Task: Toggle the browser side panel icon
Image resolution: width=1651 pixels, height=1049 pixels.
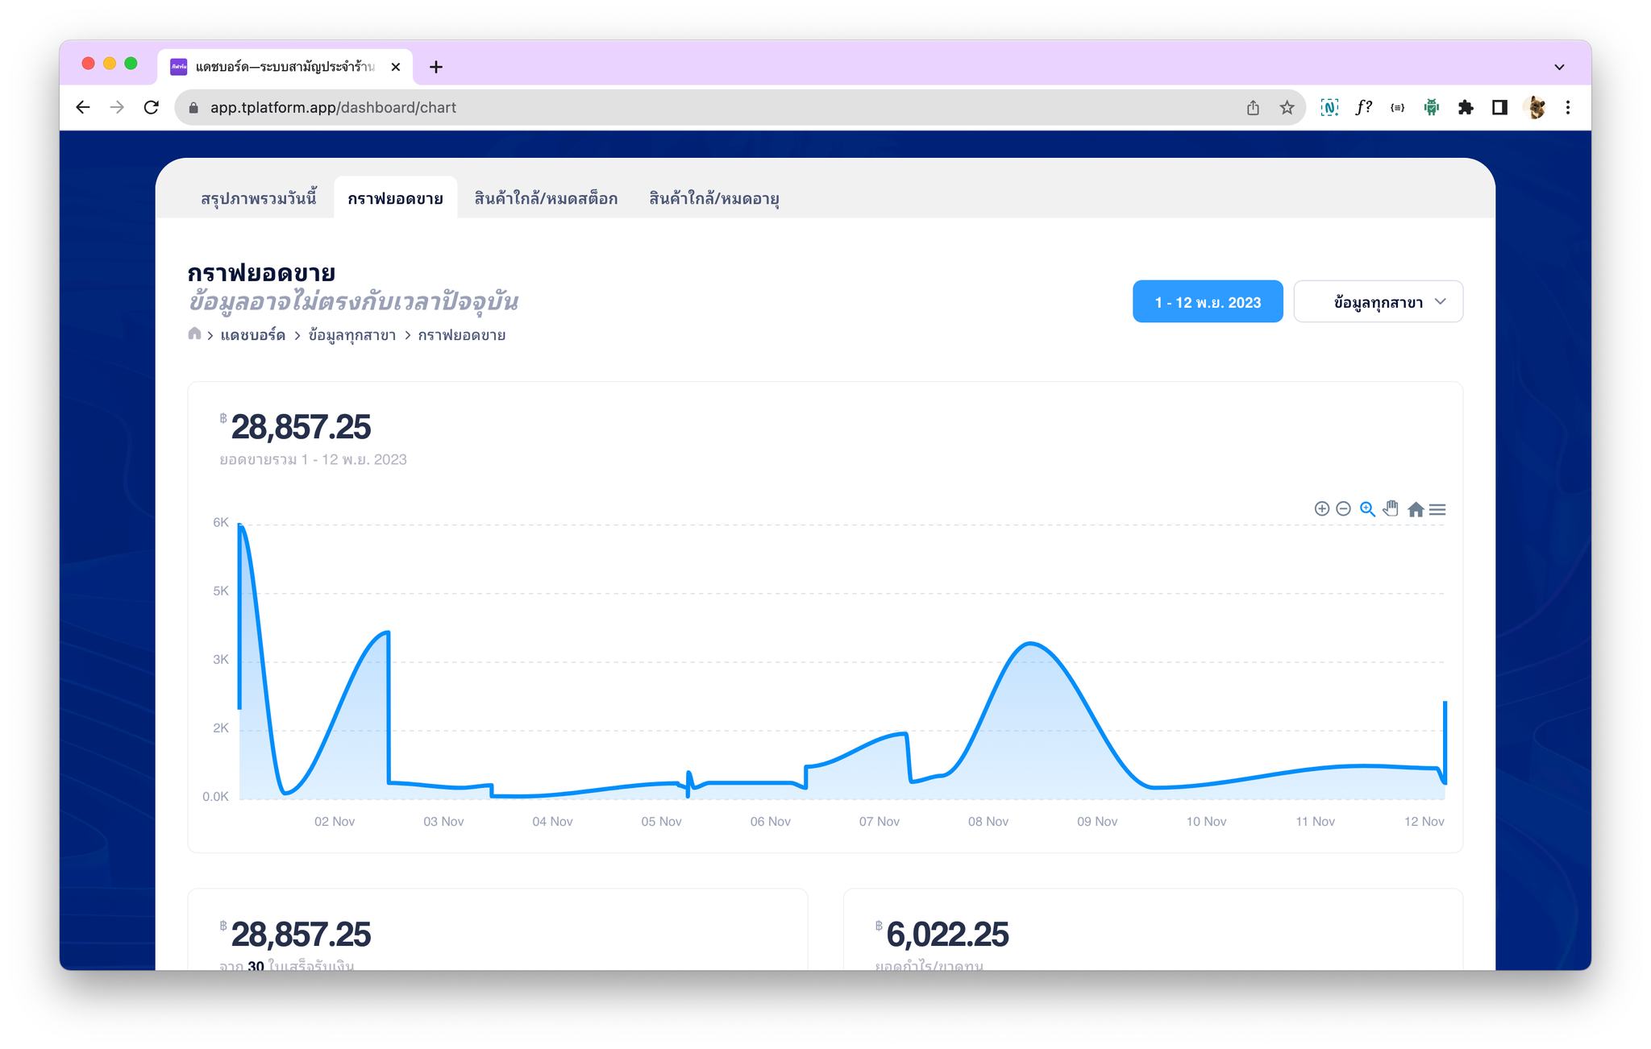Action: [1499, 107]
